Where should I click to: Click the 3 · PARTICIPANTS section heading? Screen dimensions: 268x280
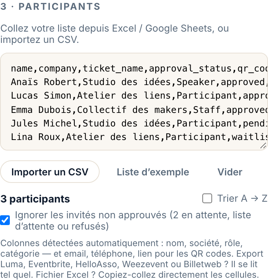(50, 7)
